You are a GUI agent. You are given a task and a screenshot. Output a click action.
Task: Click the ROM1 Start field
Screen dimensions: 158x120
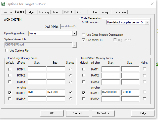pyautogui.click(x=37, y=69)
